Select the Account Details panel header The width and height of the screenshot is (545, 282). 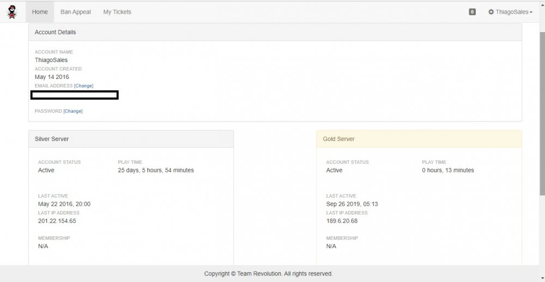(275, 32)
